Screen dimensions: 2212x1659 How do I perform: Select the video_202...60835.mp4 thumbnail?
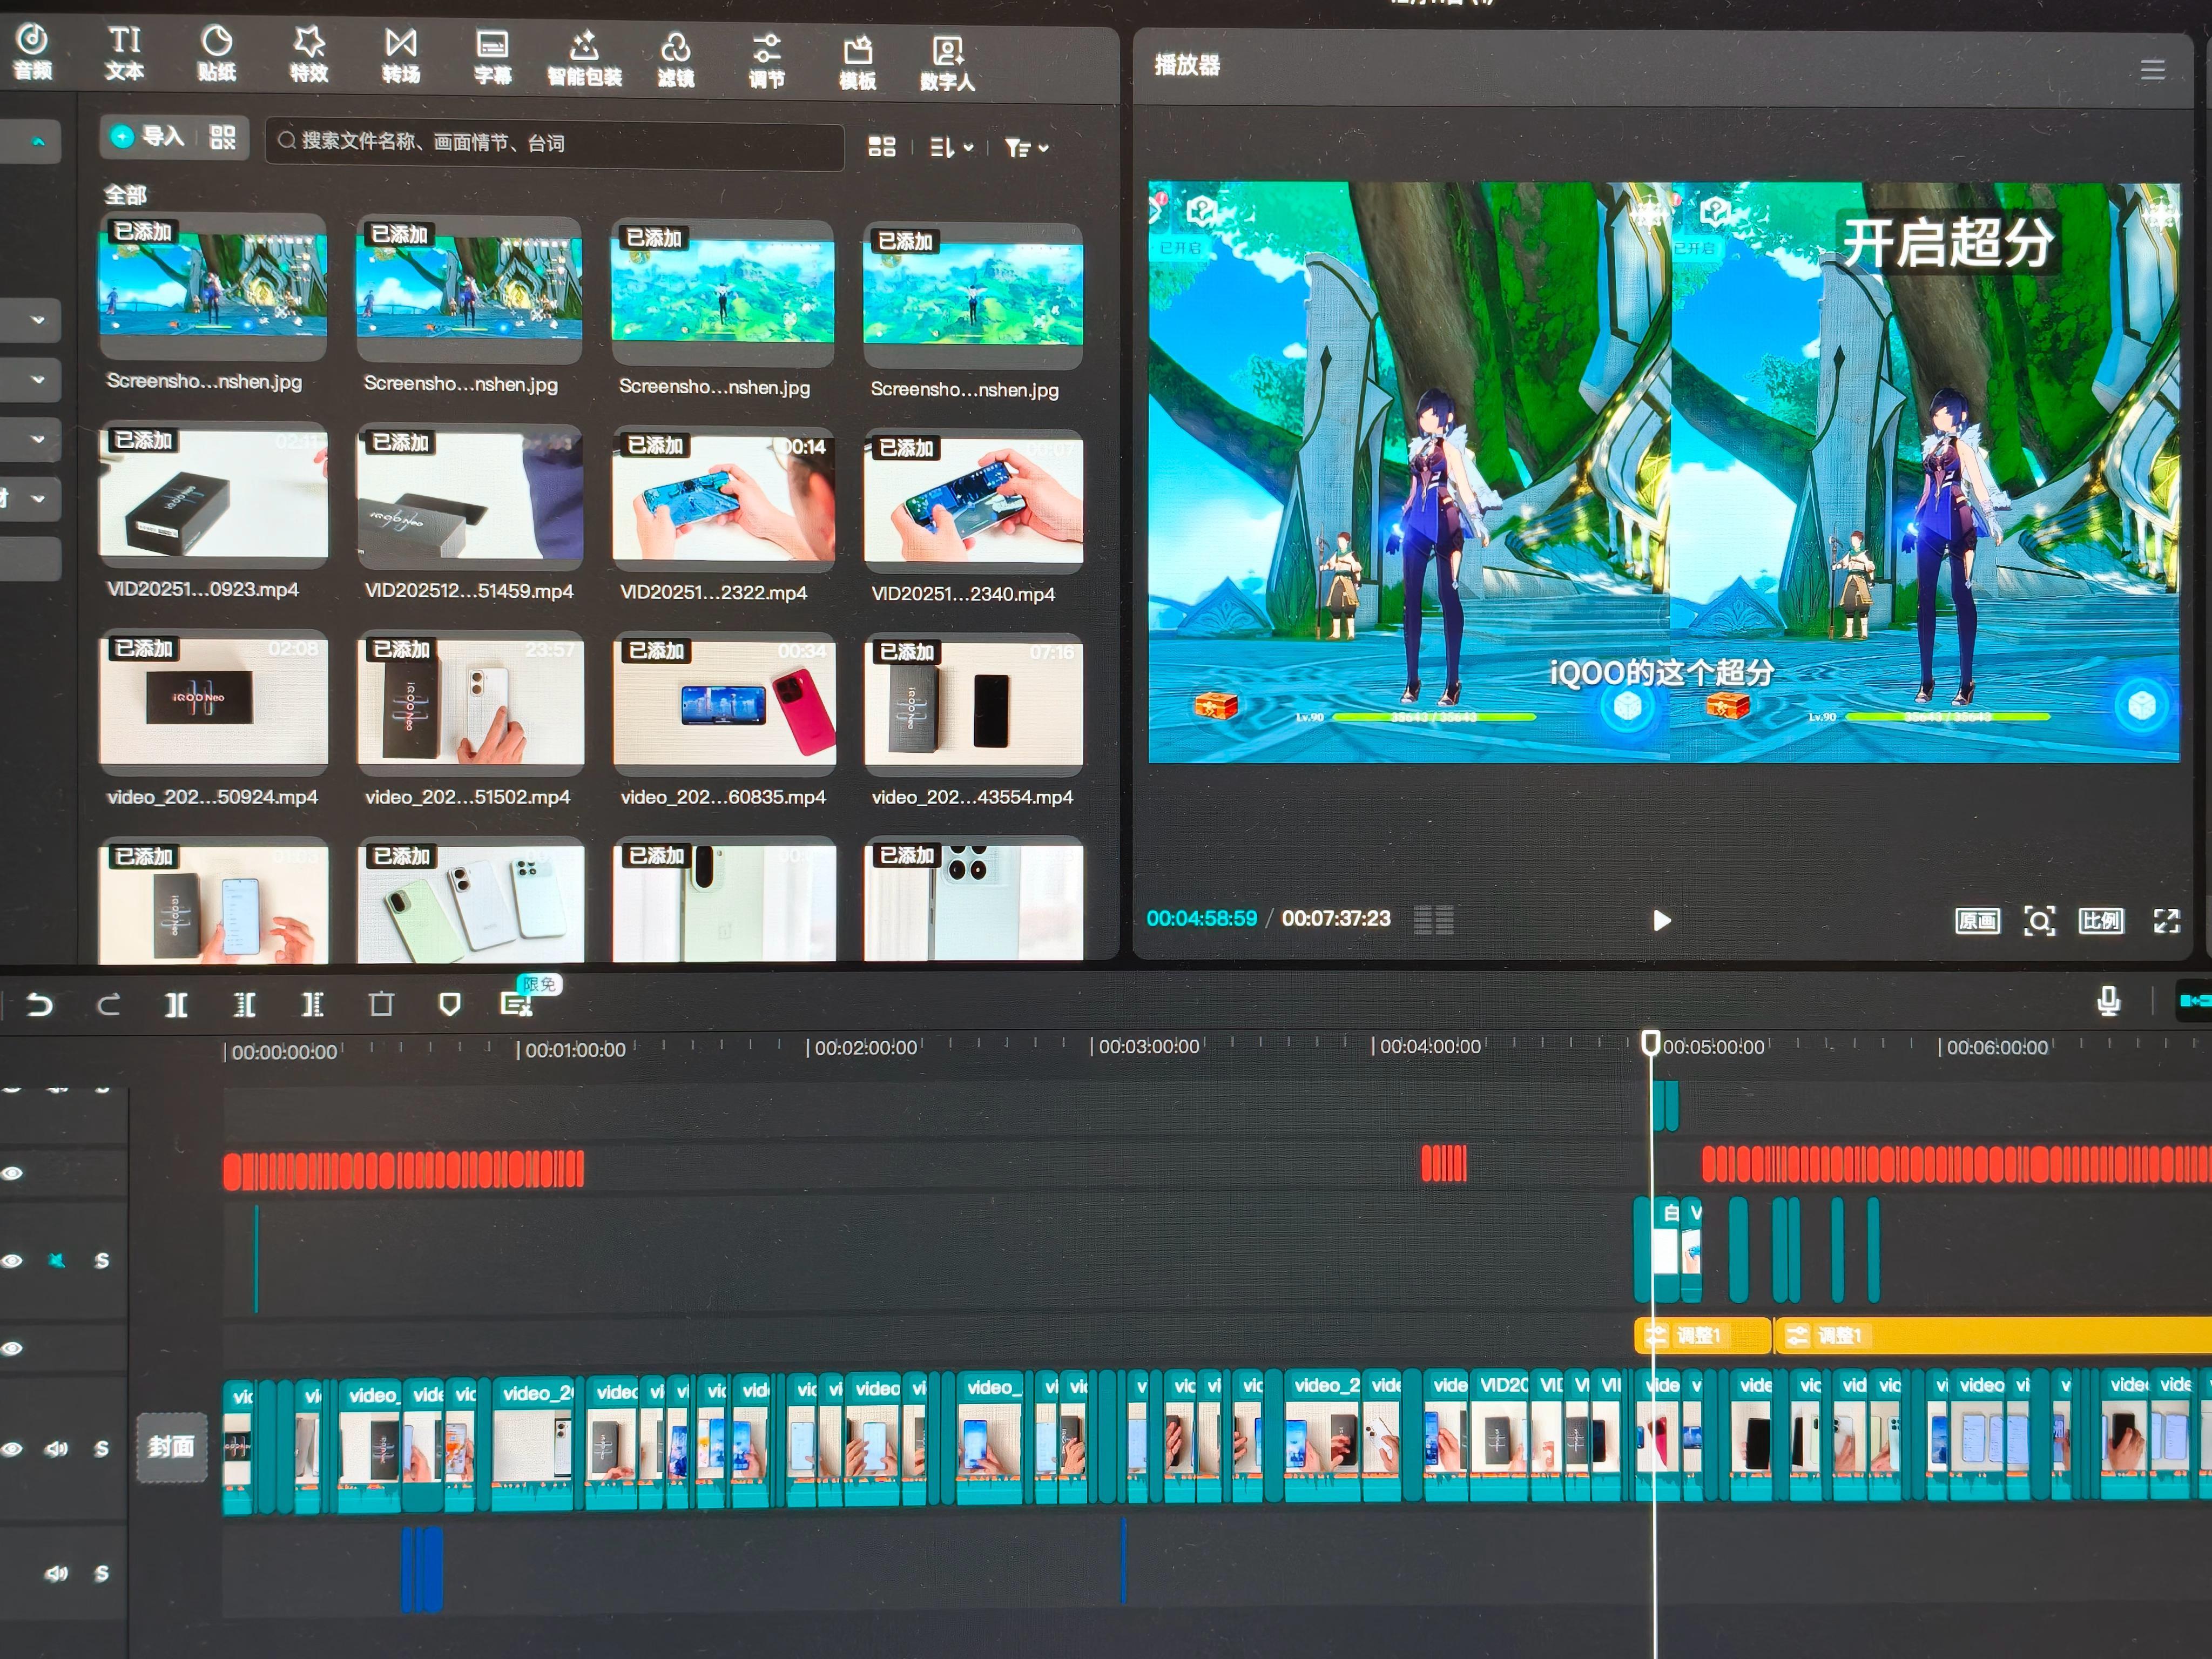(724, 703)
